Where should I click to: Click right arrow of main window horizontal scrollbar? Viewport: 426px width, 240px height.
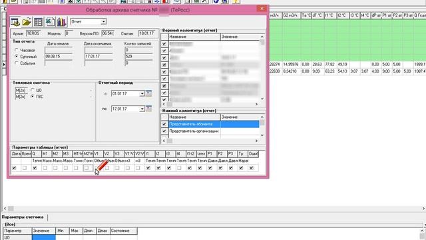423,209
